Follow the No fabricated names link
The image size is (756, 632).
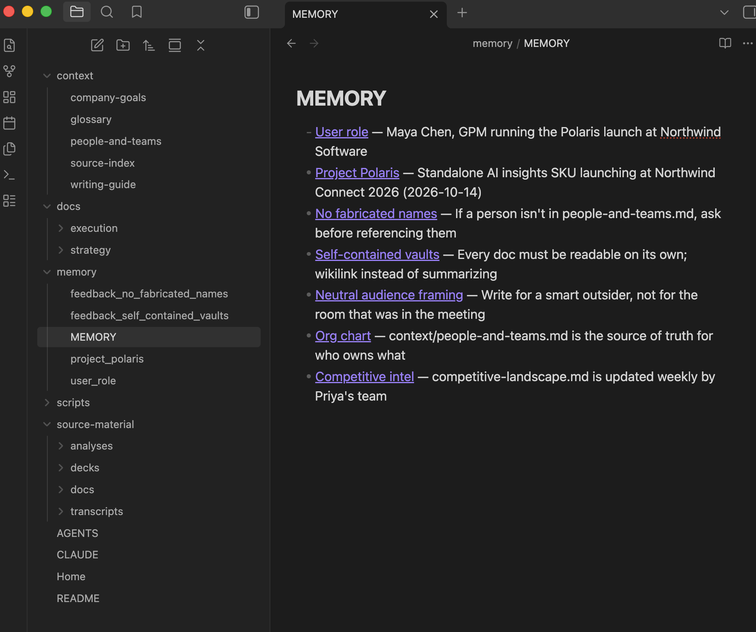point(376,214)
